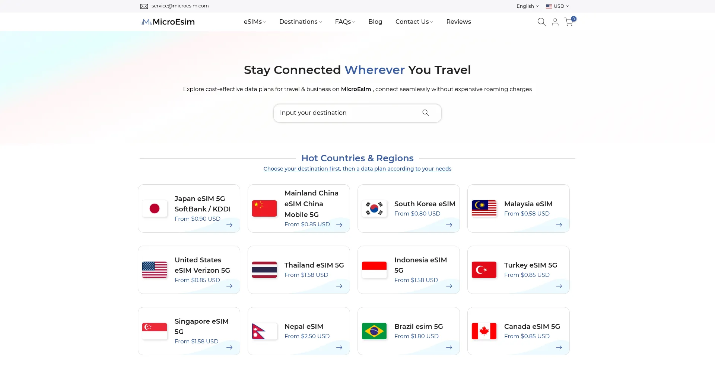
Task: Click the arrow on Japan eSIM card
Action: click(229, 225)
